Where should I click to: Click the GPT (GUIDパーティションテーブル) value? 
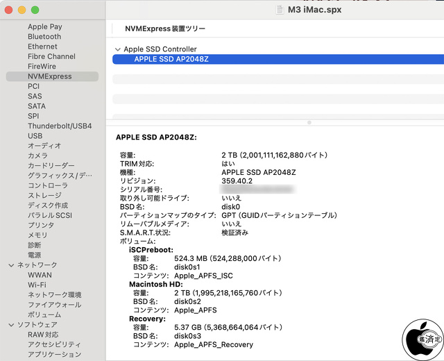point(279,215)
